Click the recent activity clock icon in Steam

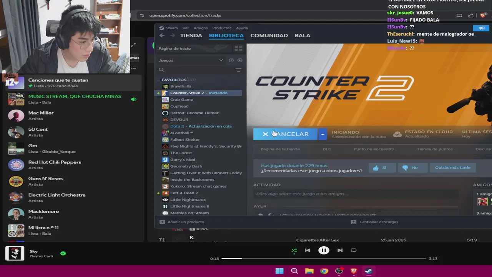point(231,60)
